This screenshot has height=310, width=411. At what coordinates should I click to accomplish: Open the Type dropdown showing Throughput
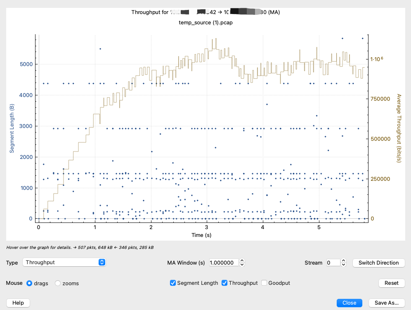tap(65, 262)
